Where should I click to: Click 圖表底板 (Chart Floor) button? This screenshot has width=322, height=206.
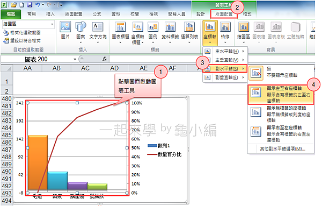pyautogui.click(x=276, y=32)
